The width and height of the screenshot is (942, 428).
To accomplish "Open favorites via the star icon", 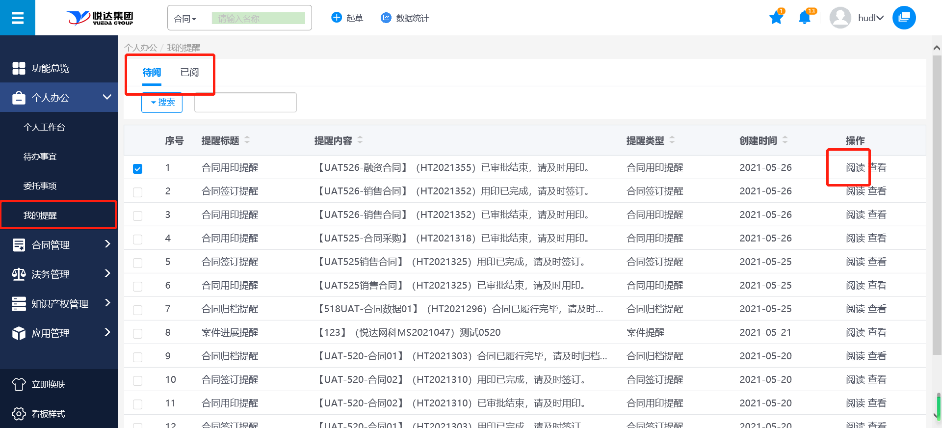I will (x=776, y=18).
